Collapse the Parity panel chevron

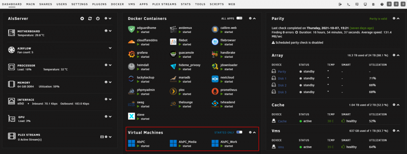point(398,18)
